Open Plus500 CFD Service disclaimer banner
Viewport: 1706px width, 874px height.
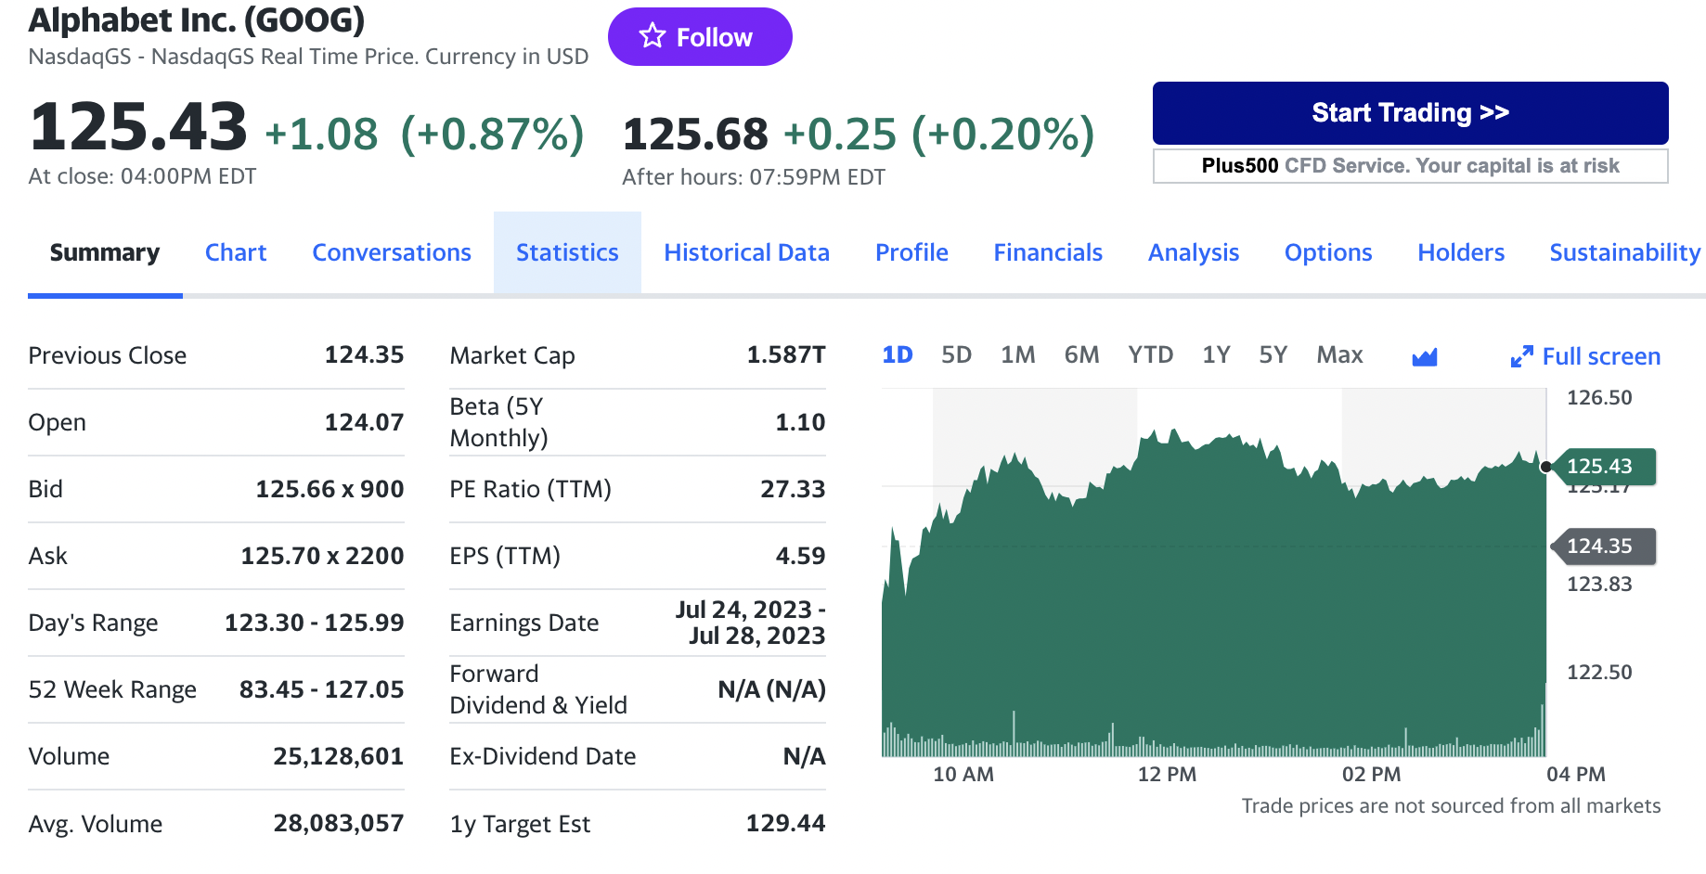pyautogui.click(x=1410, y=166)
